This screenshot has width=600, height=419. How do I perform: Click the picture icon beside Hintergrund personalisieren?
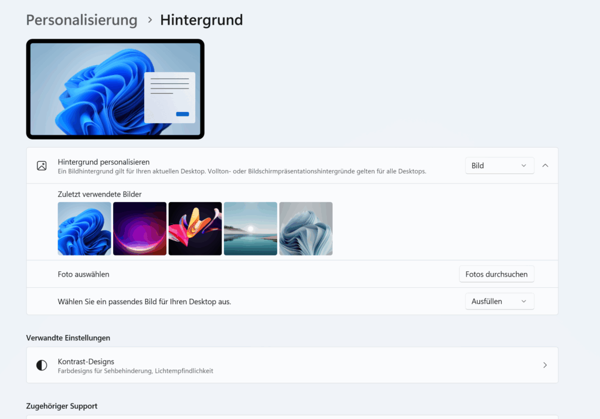(42, 166)
